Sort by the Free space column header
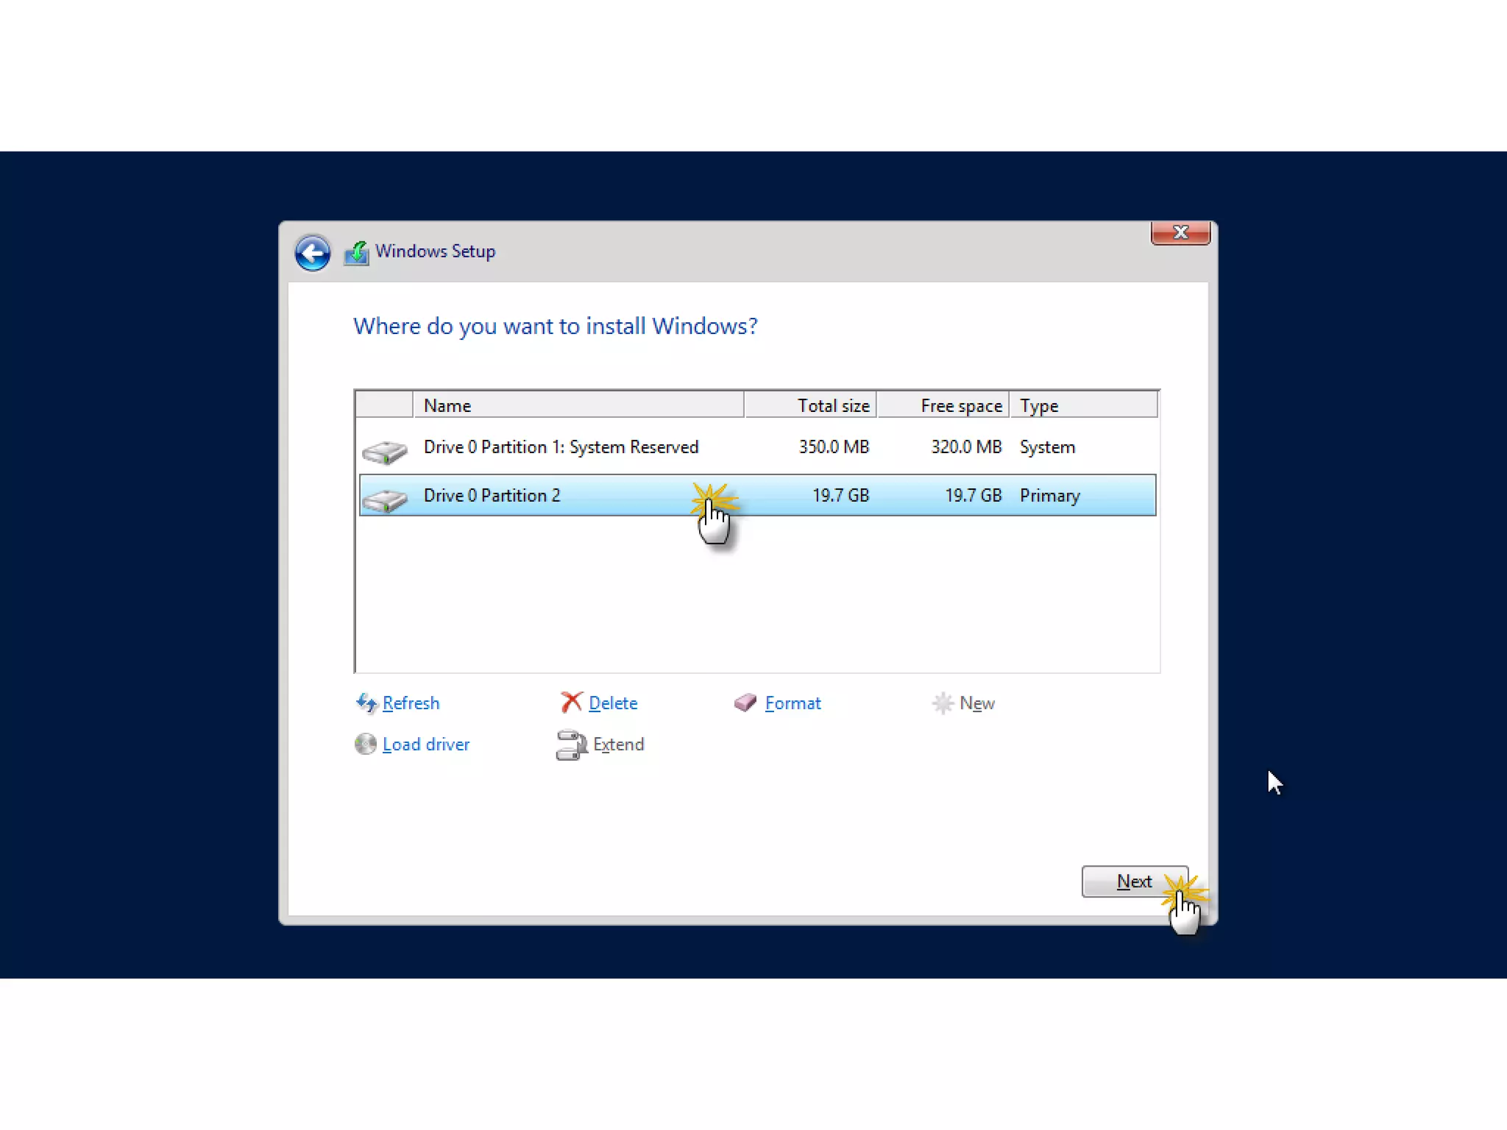The height and width of the screenshot is (1130, 1507). point(943,405)
